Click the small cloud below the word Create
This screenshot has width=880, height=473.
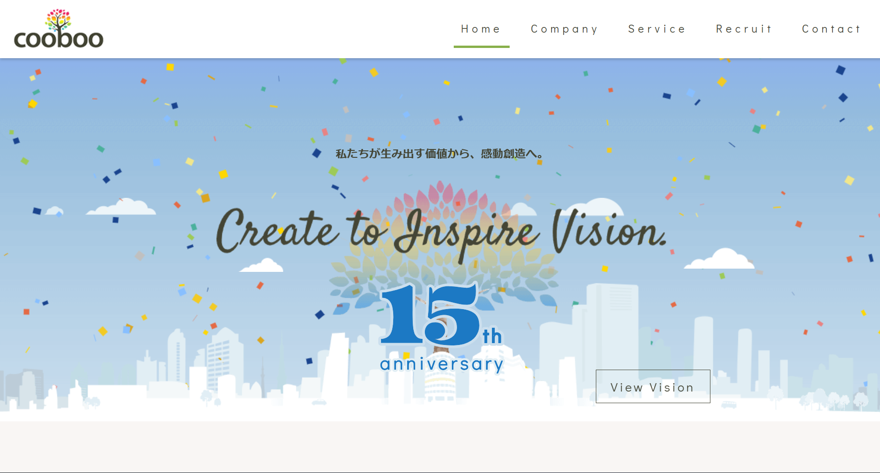click(261, 265)
